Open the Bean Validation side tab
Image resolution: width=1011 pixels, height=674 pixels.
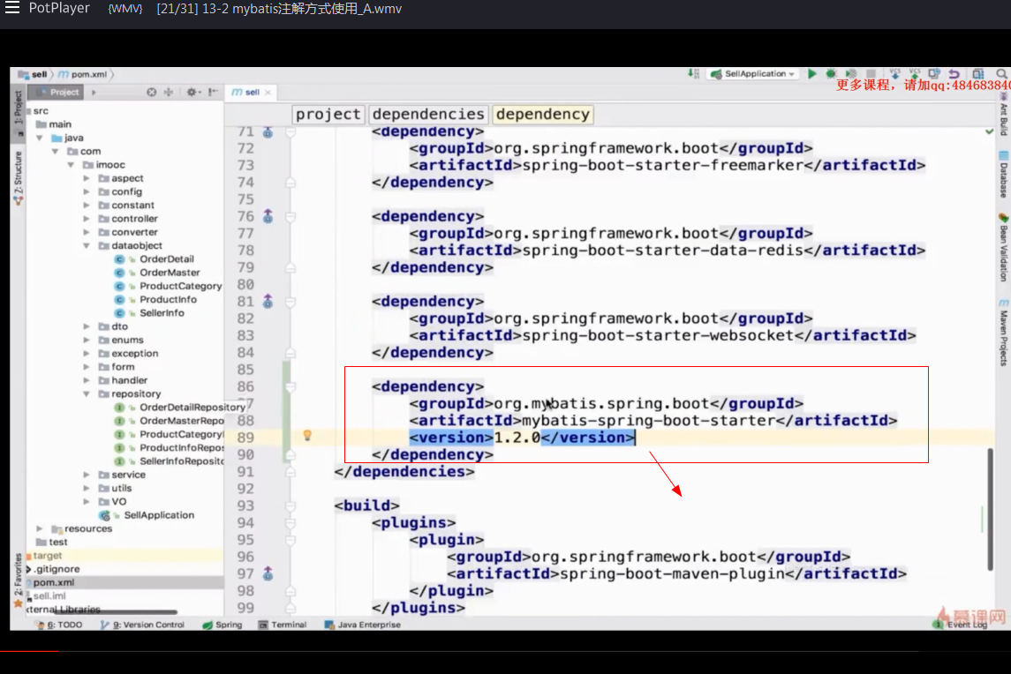[x=1003, y=247]
